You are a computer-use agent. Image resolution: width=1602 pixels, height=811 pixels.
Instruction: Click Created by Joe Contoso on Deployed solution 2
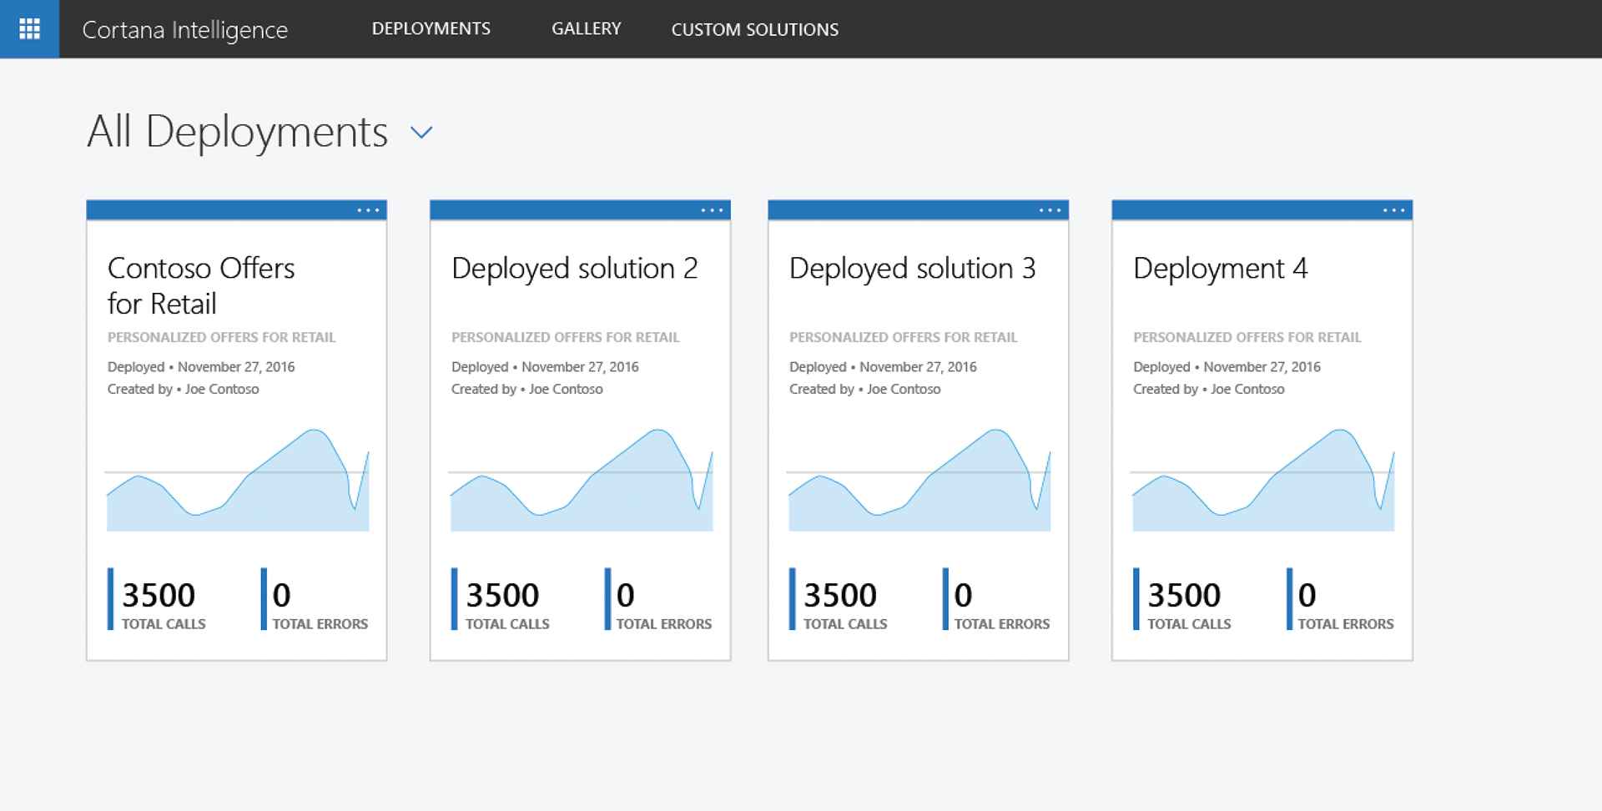[526, 389]
